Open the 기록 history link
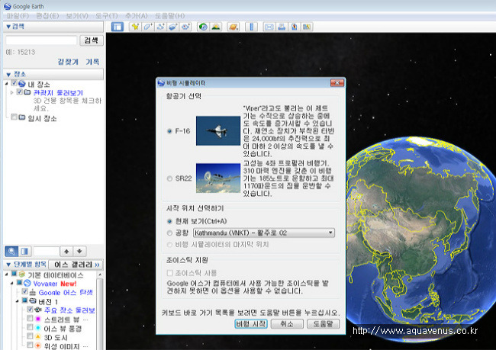This screenshot has width=496, height=350. [x=92, y=62]
